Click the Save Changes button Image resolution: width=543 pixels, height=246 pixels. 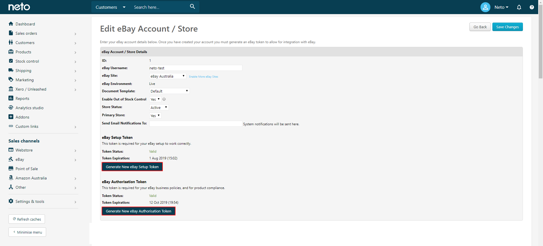(x=507, y=27)
